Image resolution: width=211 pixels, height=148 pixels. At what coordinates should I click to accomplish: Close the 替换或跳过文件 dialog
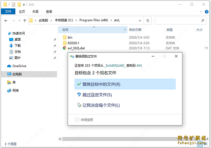point(176,56)
